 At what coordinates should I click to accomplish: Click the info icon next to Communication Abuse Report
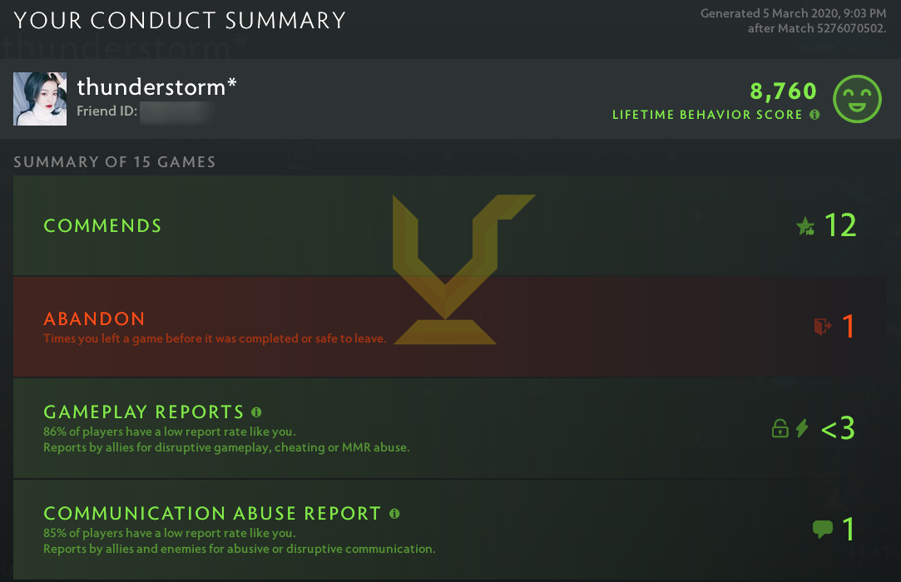click(x=394, y=513)
